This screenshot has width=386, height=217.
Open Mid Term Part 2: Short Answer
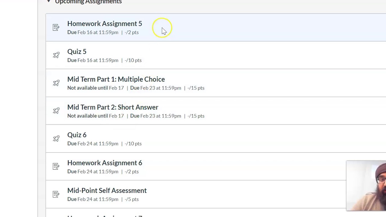click(x=112, y=107)
